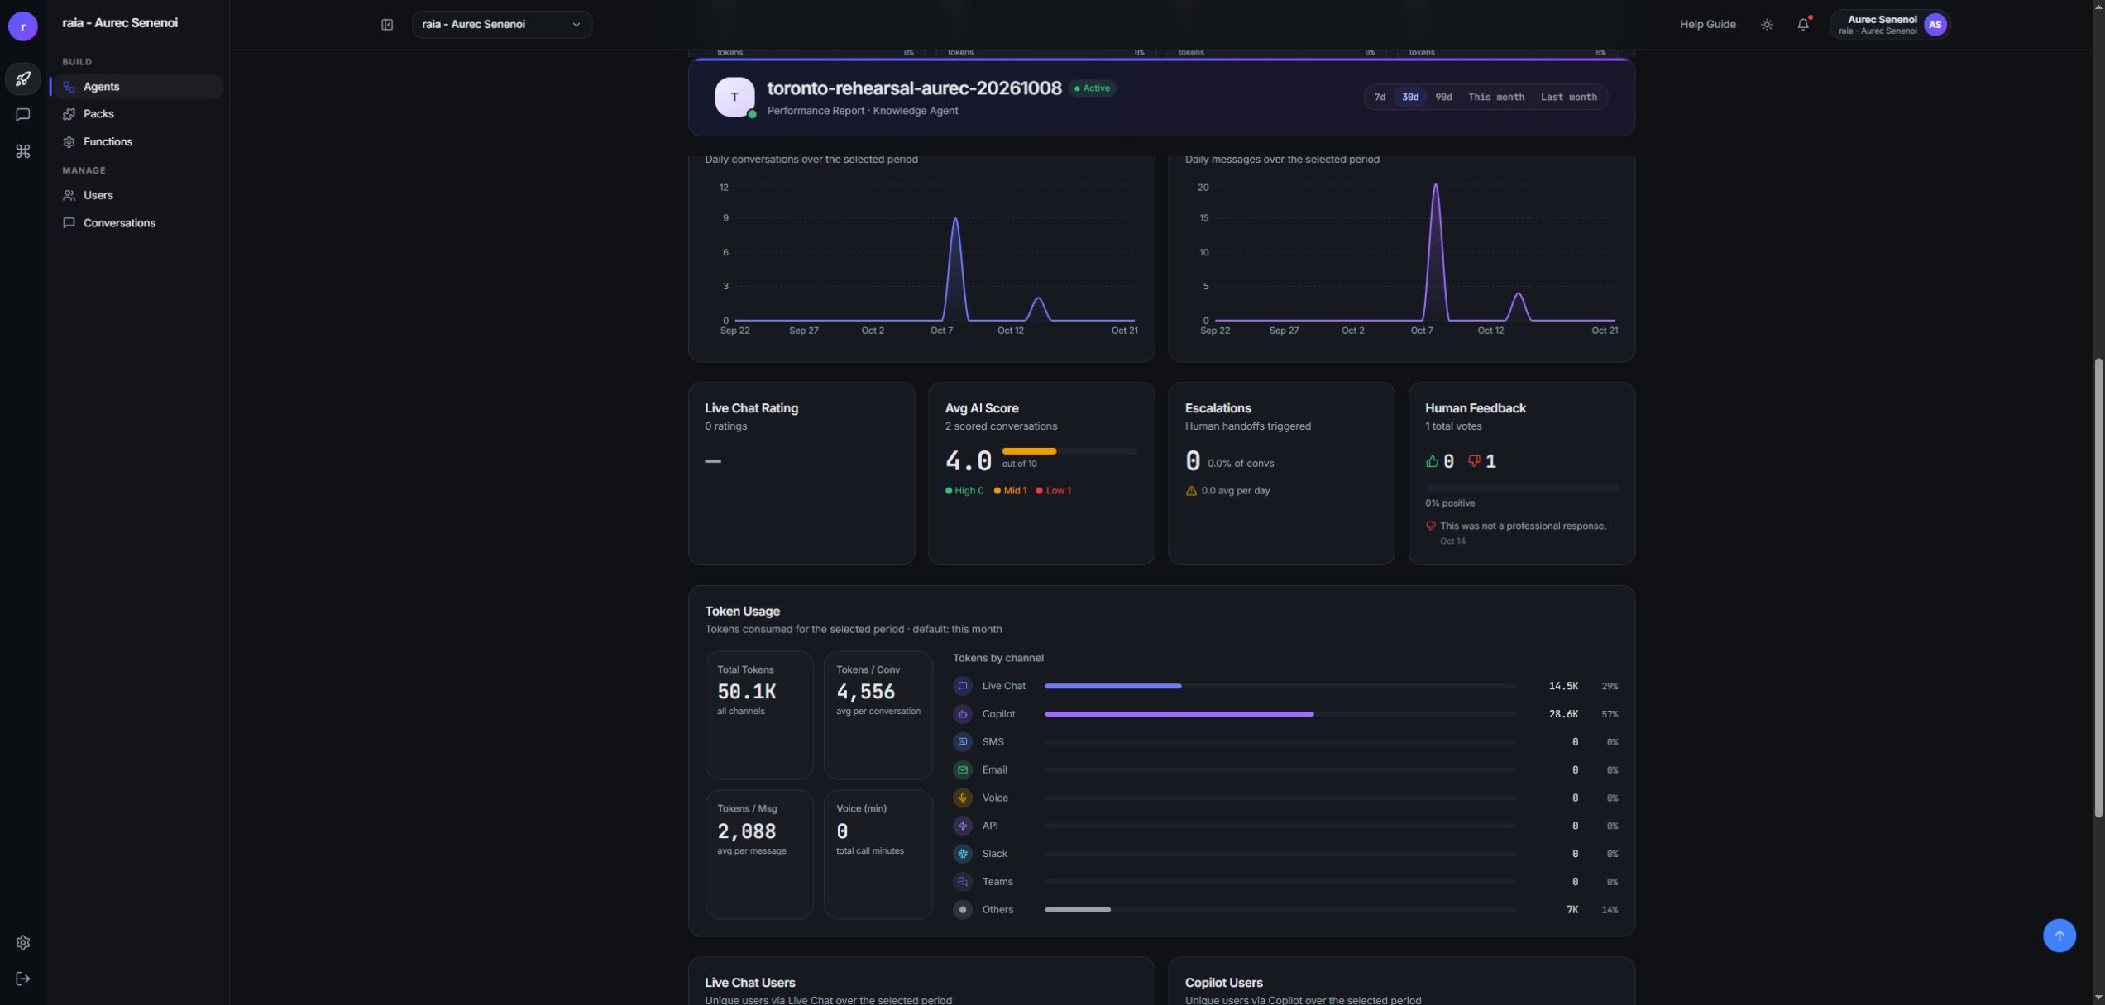The width and height of the screenshot is (2105, 1005).
Task: Click the Voice (min) card value 0
Action: coord(842,831)
